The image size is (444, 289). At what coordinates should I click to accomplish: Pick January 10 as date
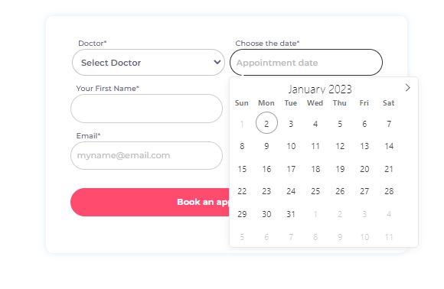(291, 146)
